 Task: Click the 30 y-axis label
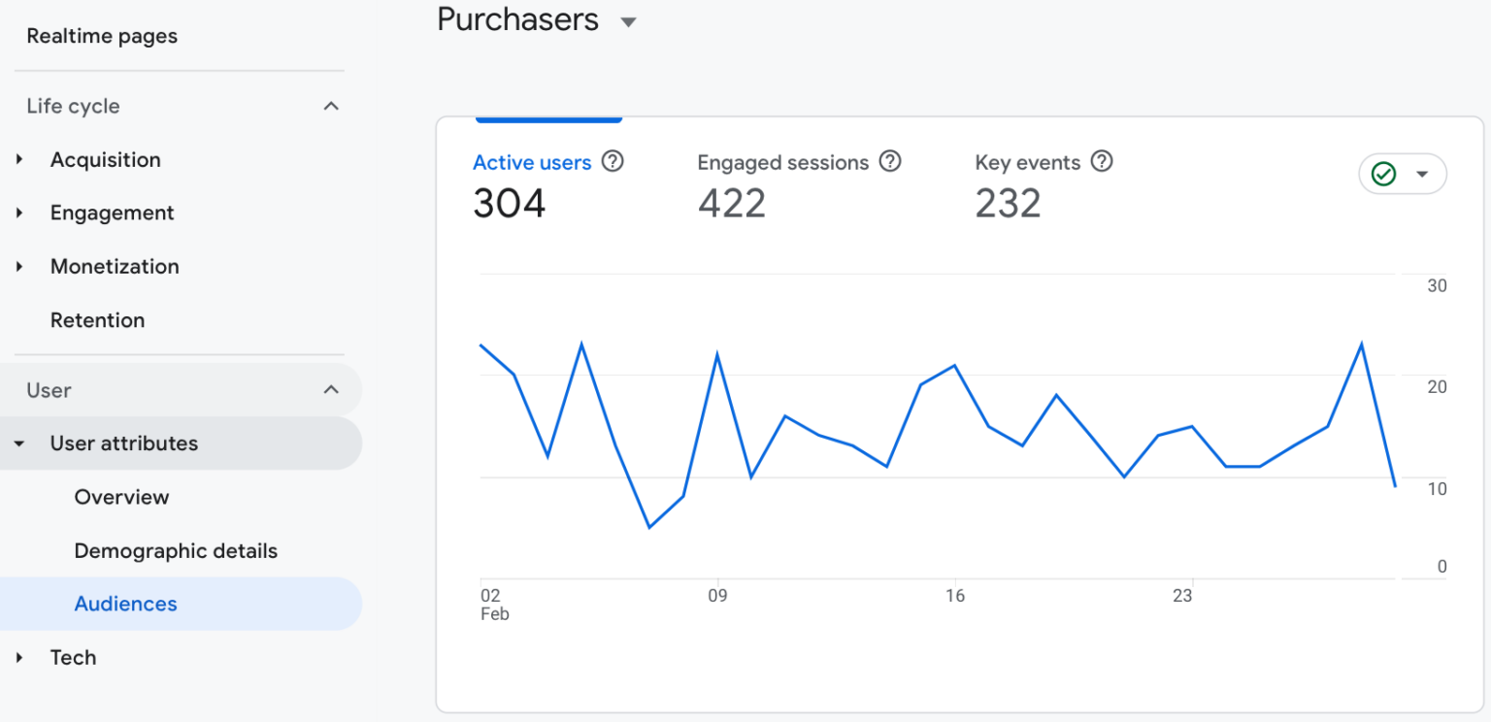pos(1437,285)
